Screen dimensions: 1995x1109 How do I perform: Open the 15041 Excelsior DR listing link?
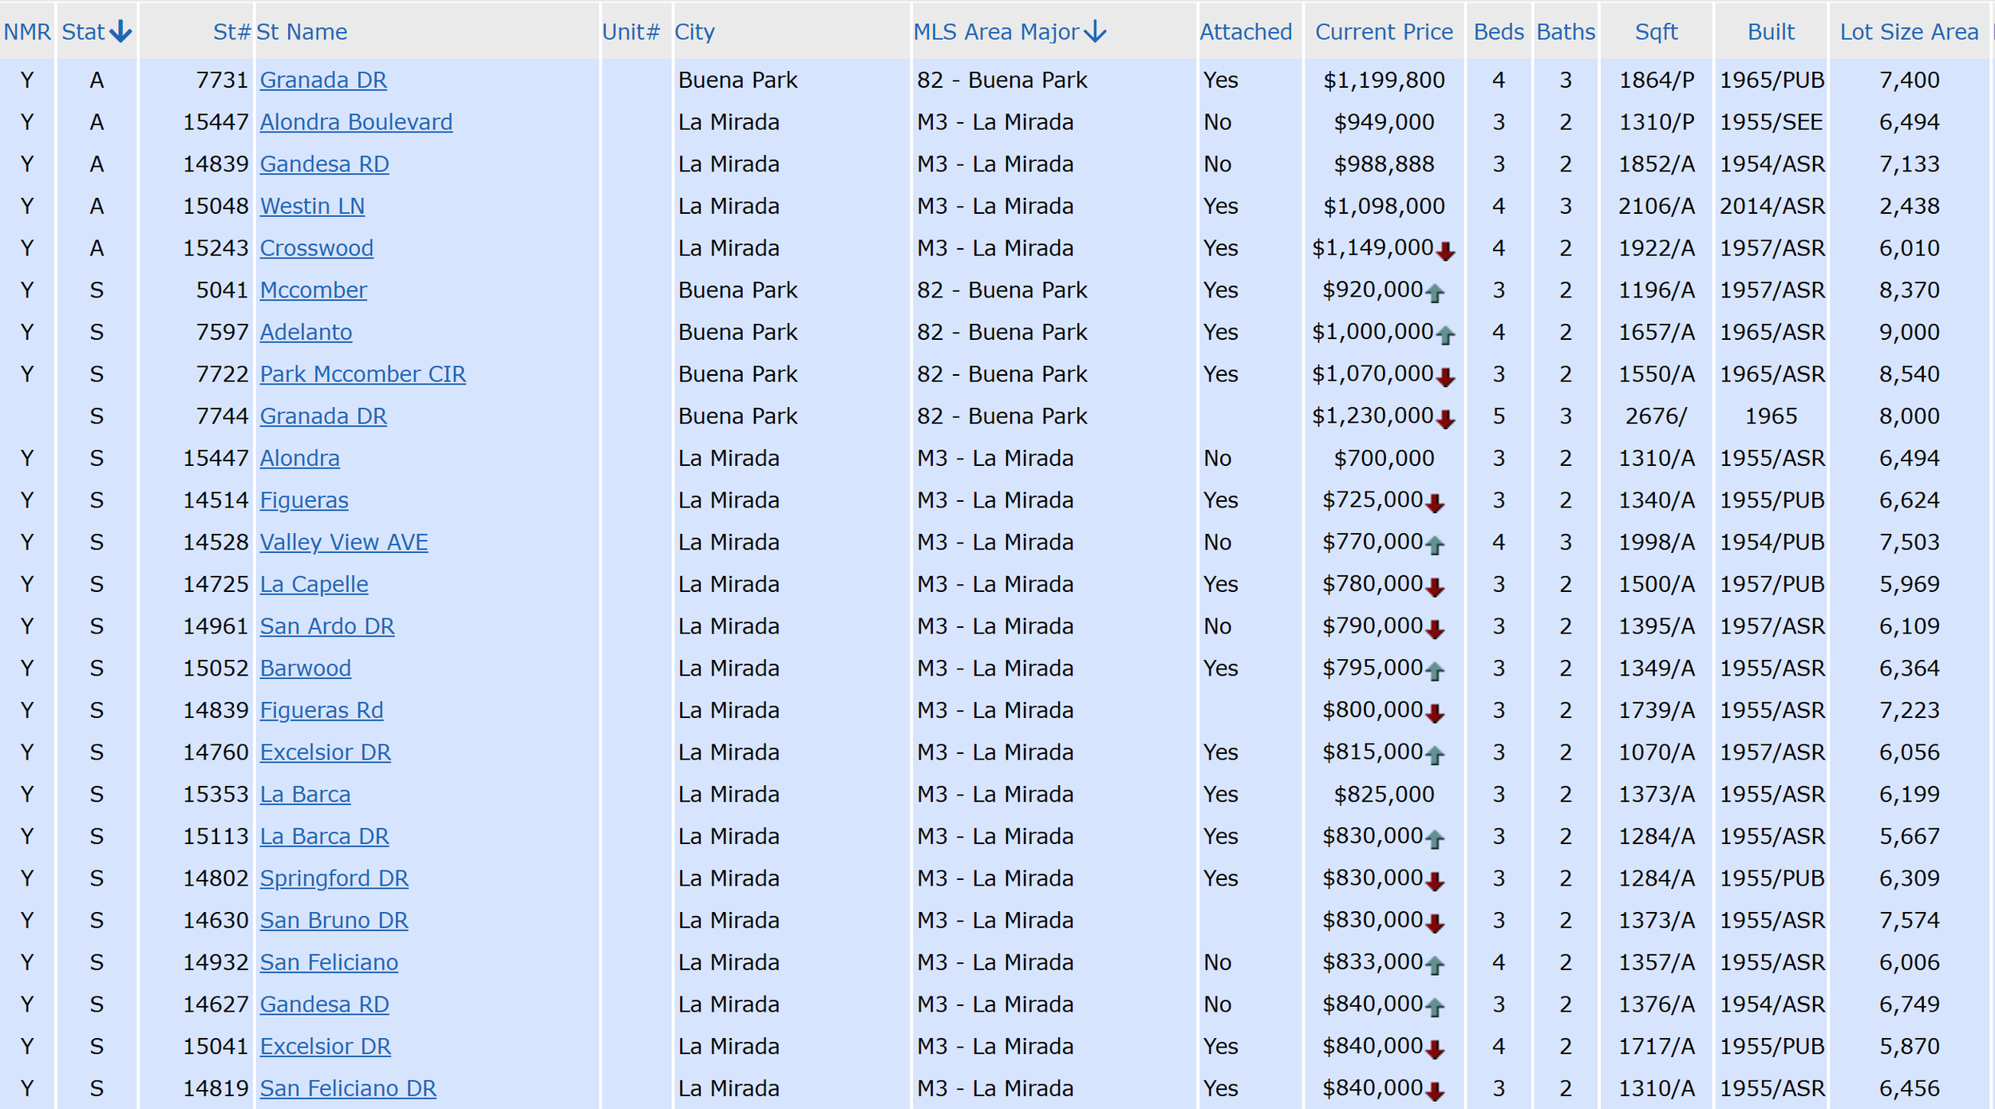pos(326,1047)
